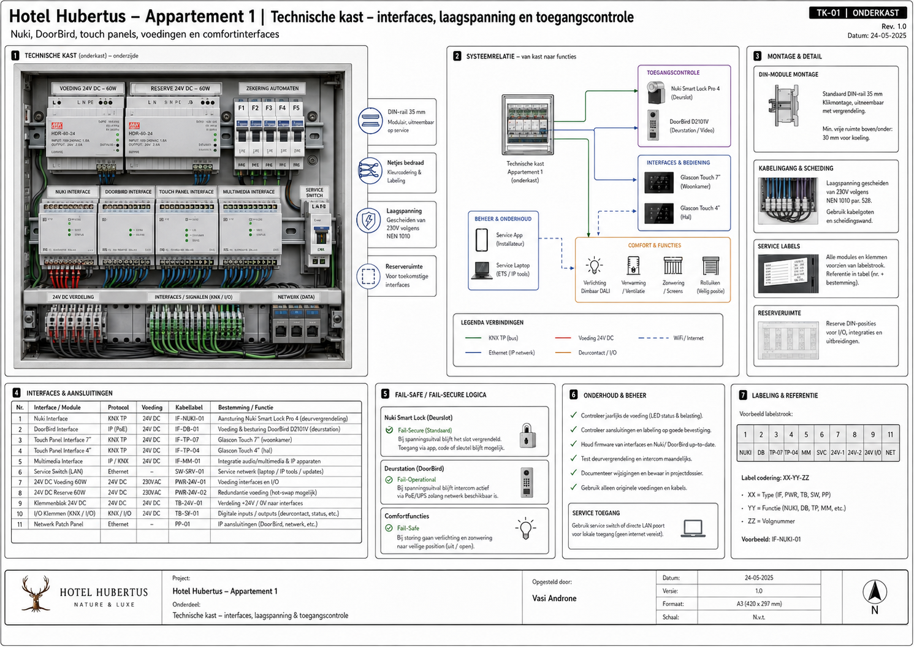This screenshot has height=647, width=914.
Task: Open the Kabelingang & Scheiding photo
Action: click(788, 202)
